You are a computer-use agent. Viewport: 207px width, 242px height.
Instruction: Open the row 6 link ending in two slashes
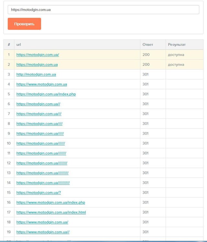(38, 104)
